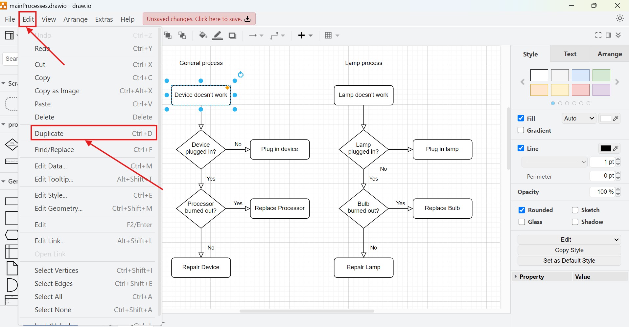The height and width of the screenshot is (327, 629).
Task: Enable the Gradient checkbox
Action: point(521,130)
